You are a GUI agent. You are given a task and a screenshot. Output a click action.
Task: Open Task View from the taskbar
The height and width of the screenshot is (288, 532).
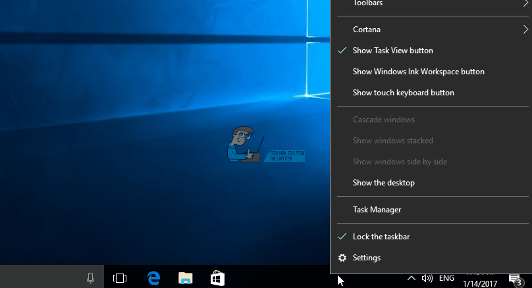pyautogui.click(x=119, y=278)
